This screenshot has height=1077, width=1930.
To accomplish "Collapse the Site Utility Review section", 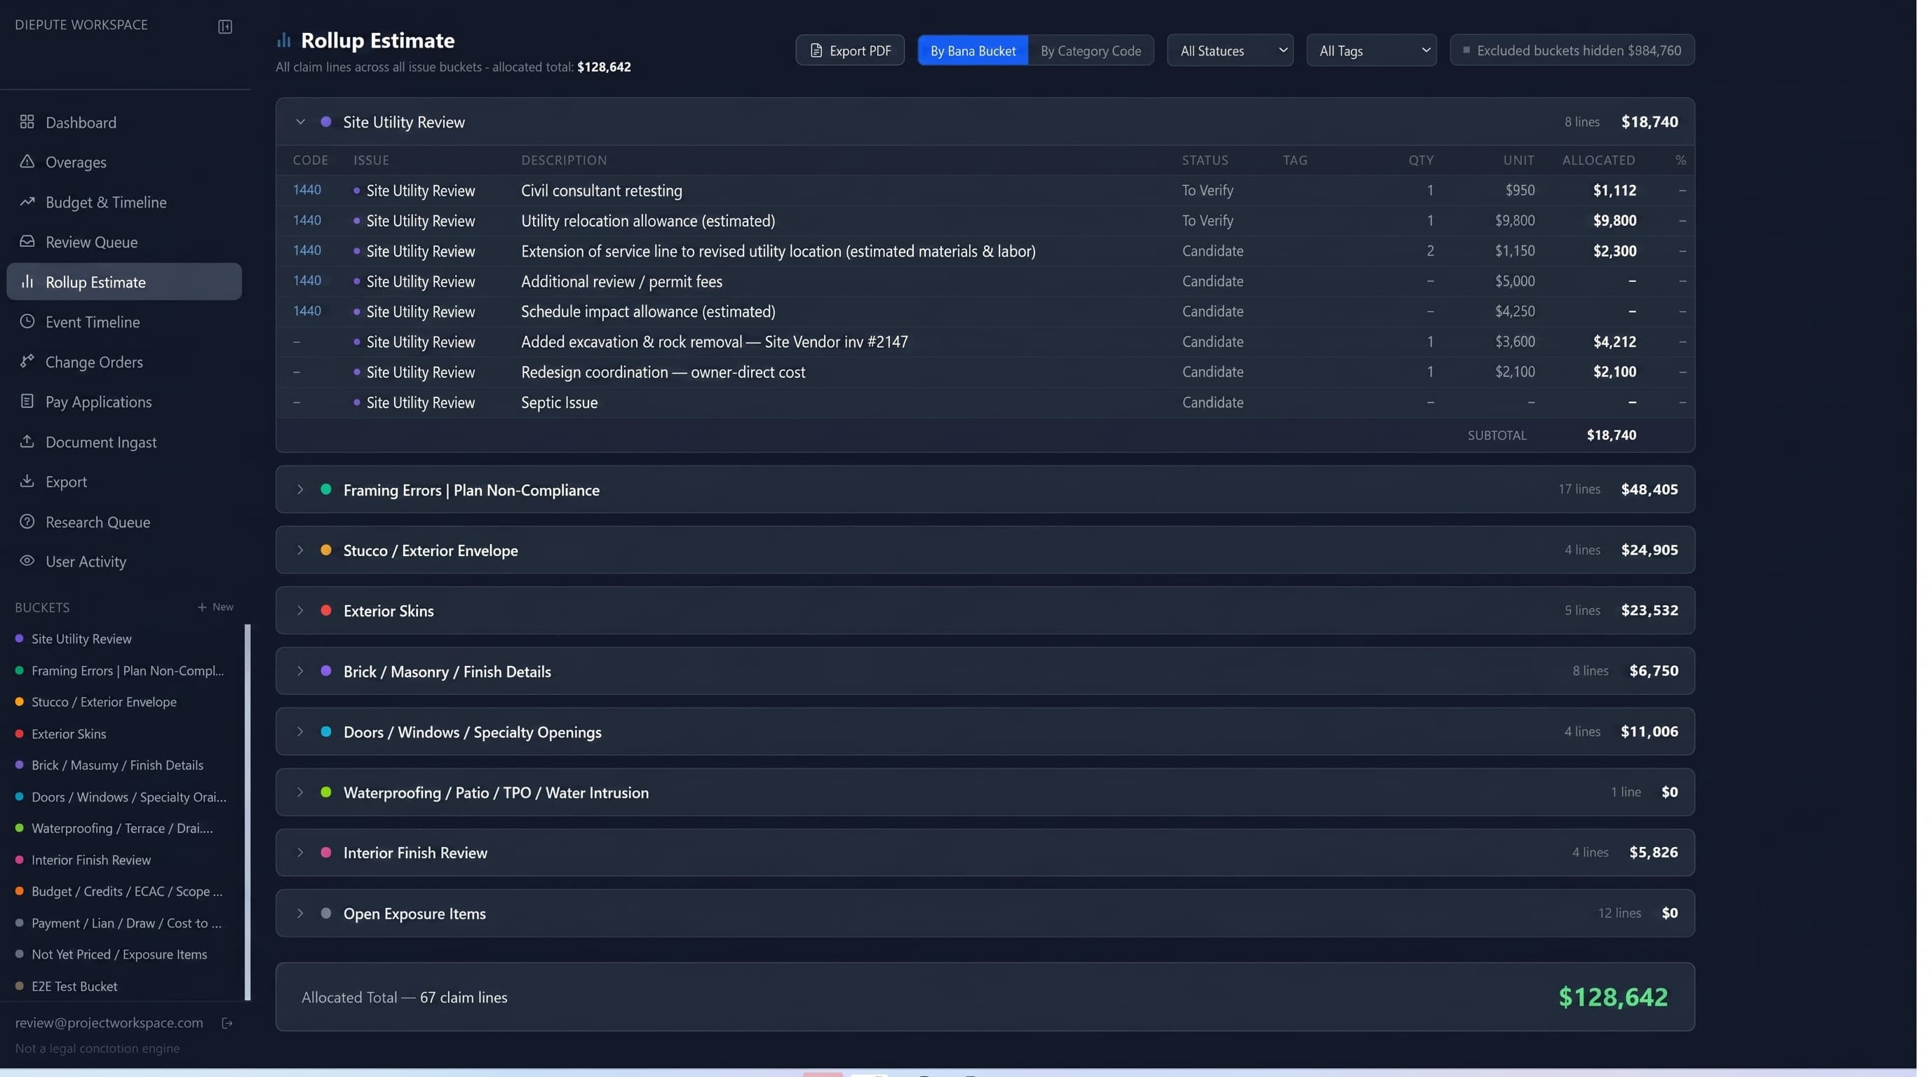I will 300,121.
